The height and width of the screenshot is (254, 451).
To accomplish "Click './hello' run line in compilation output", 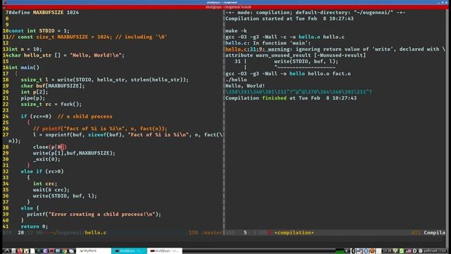I will [236, 80].
